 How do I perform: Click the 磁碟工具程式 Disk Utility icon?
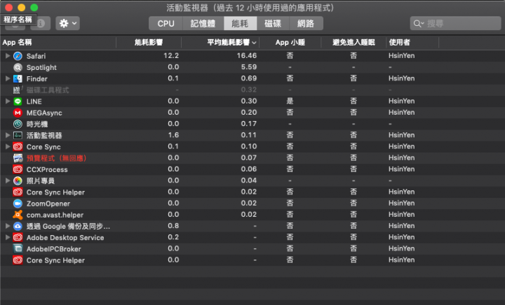(18, 90)
